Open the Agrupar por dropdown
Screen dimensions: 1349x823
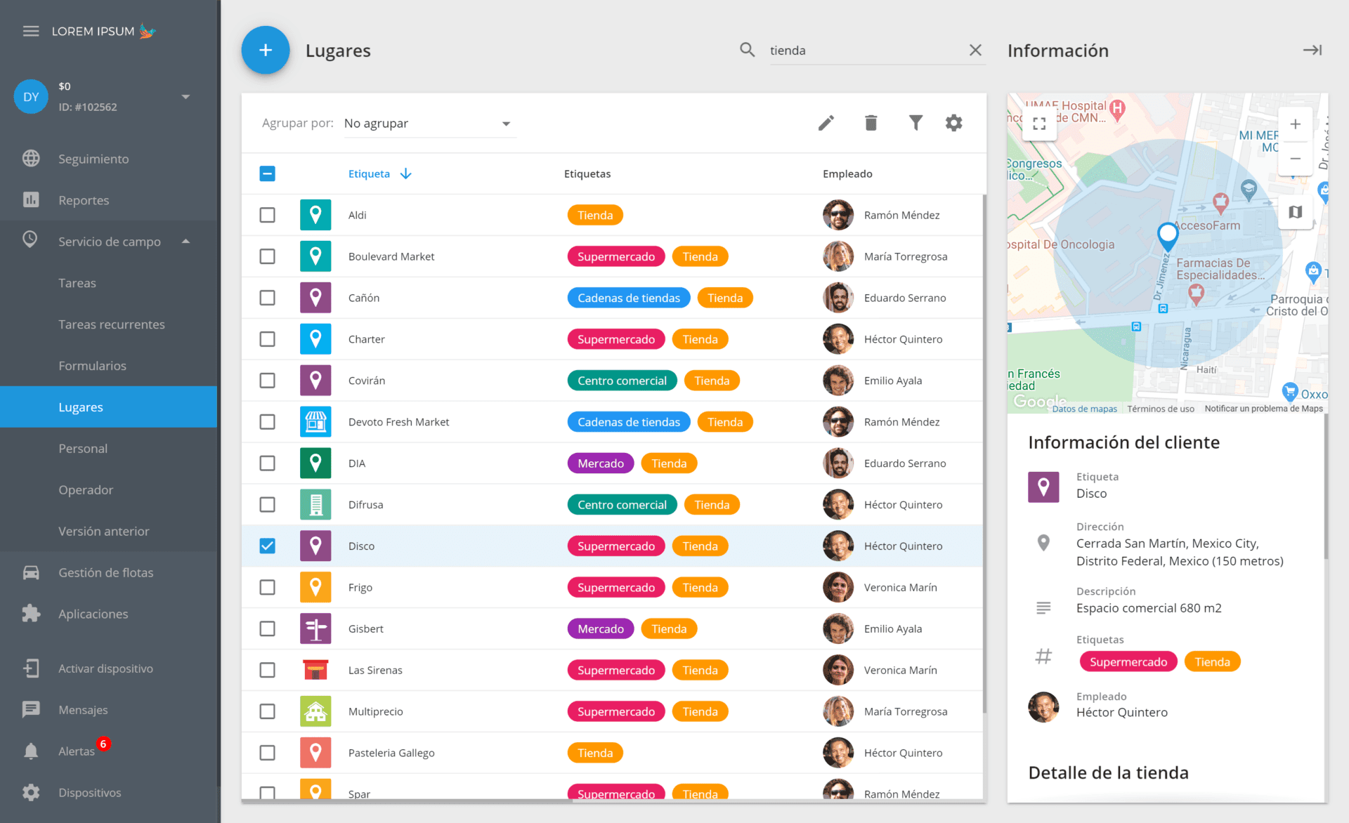click(429, 124)
